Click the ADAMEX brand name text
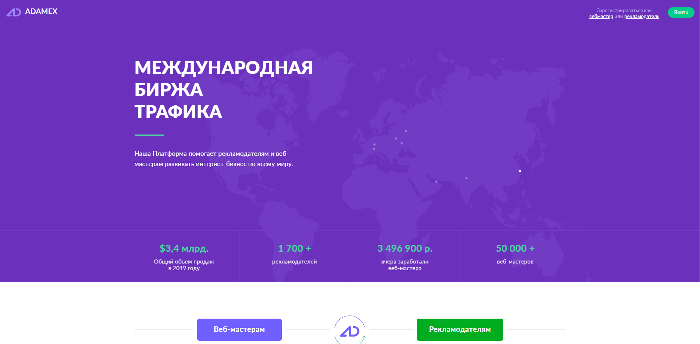Screen dimensions: 700x344 41,12
